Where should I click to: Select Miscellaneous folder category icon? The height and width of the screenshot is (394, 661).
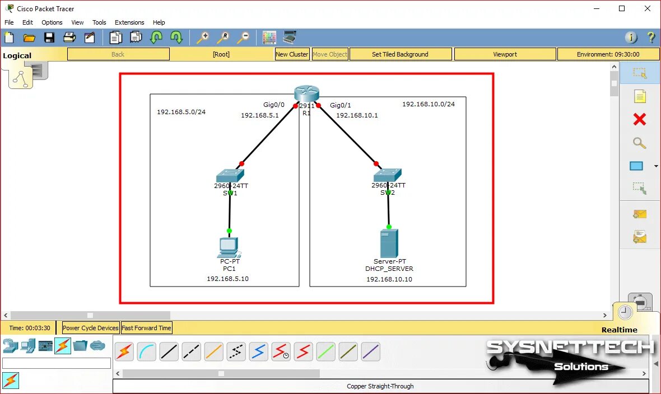pyautogui.click(x=80, y=346)
